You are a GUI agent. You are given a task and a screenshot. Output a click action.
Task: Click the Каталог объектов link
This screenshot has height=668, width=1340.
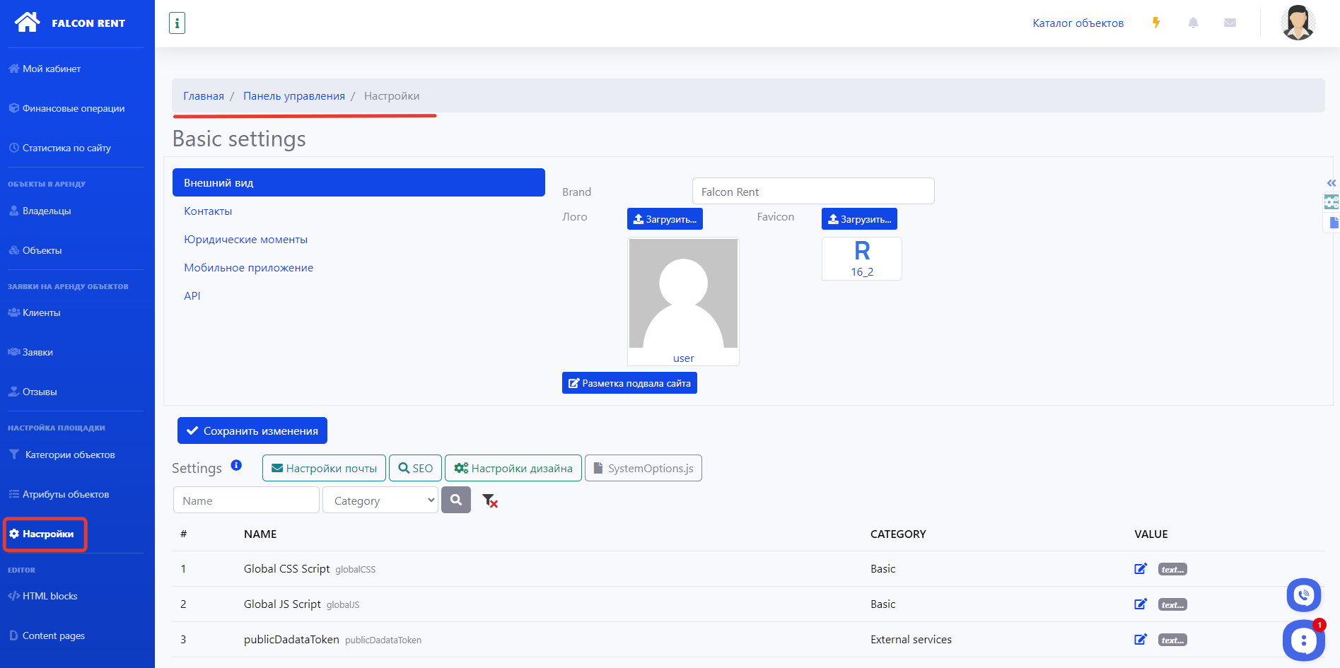tap(1078, 23)
